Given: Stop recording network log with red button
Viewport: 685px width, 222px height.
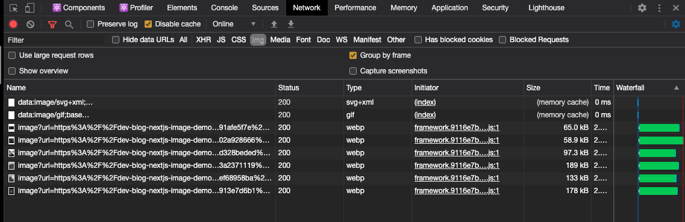Looking at the screenshot, I should (x=13, y=25).
